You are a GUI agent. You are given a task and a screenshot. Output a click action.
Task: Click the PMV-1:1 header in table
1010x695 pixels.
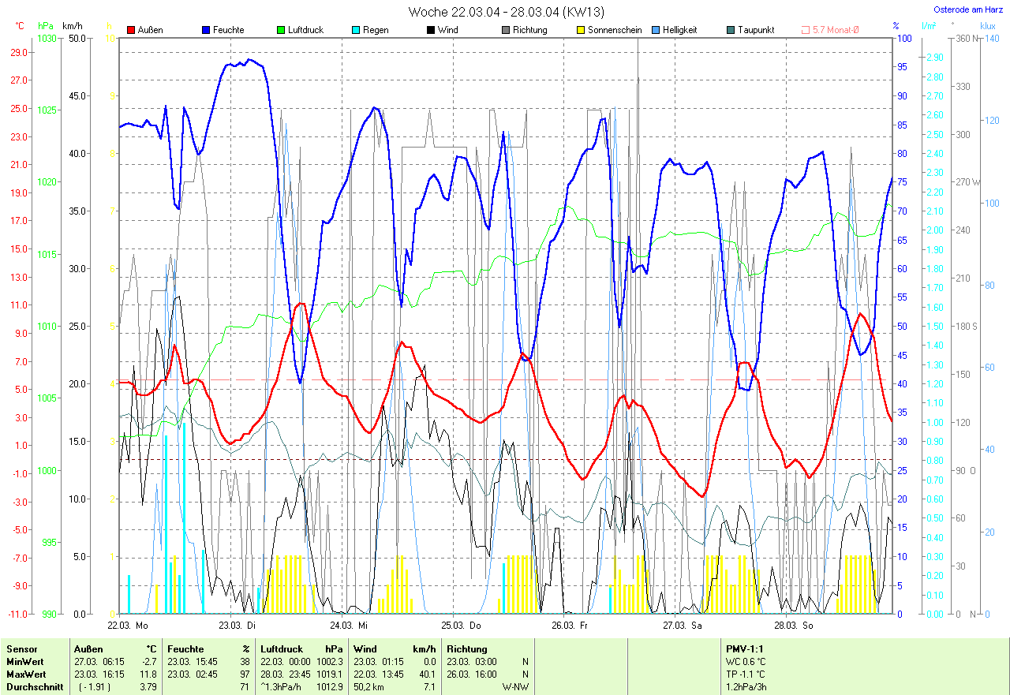pos(746,649)
